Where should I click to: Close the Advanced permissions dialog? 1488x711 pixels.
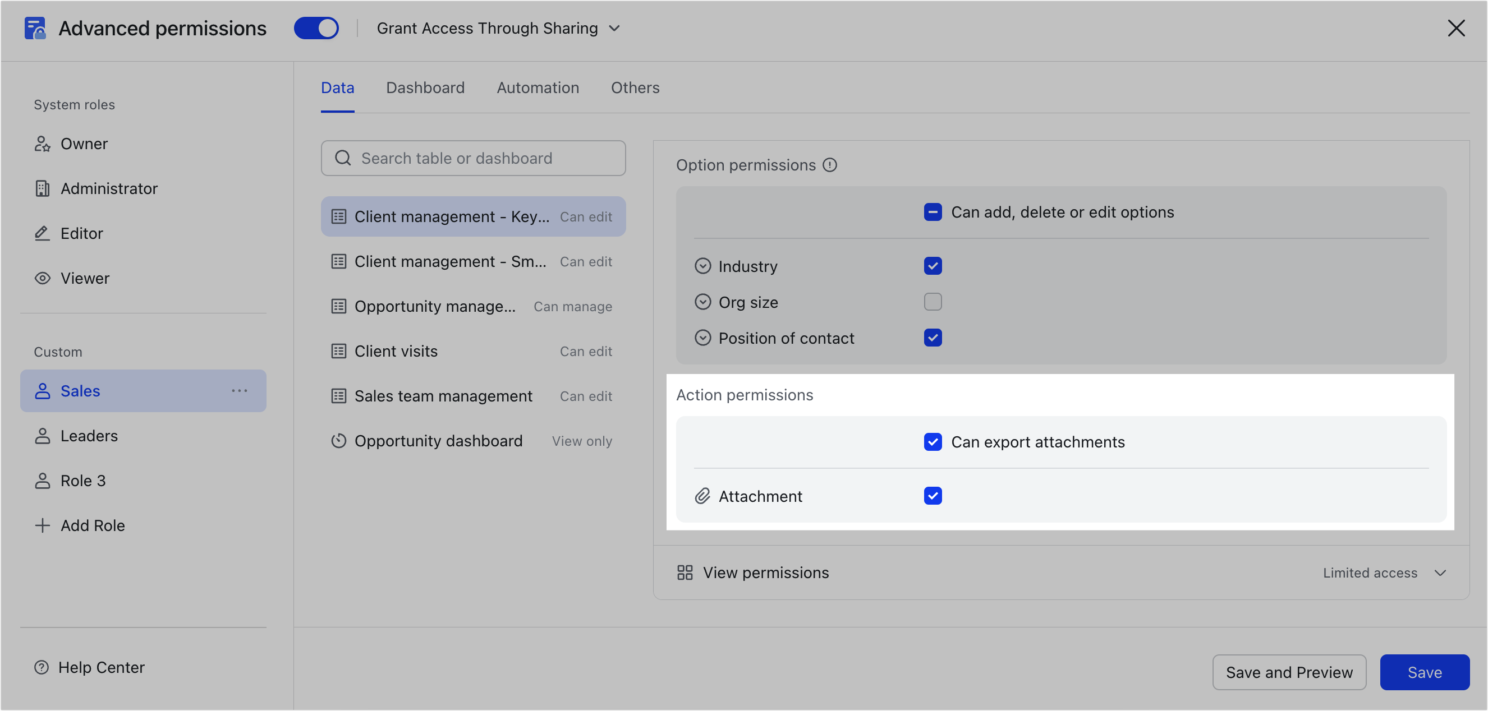(x=1456, y=28)
